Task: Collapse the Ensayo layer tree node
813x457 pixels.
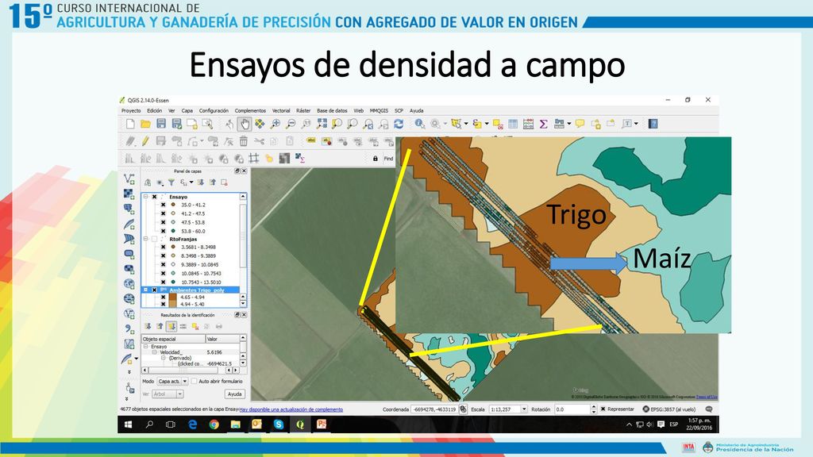Action: tap(146, 197)
